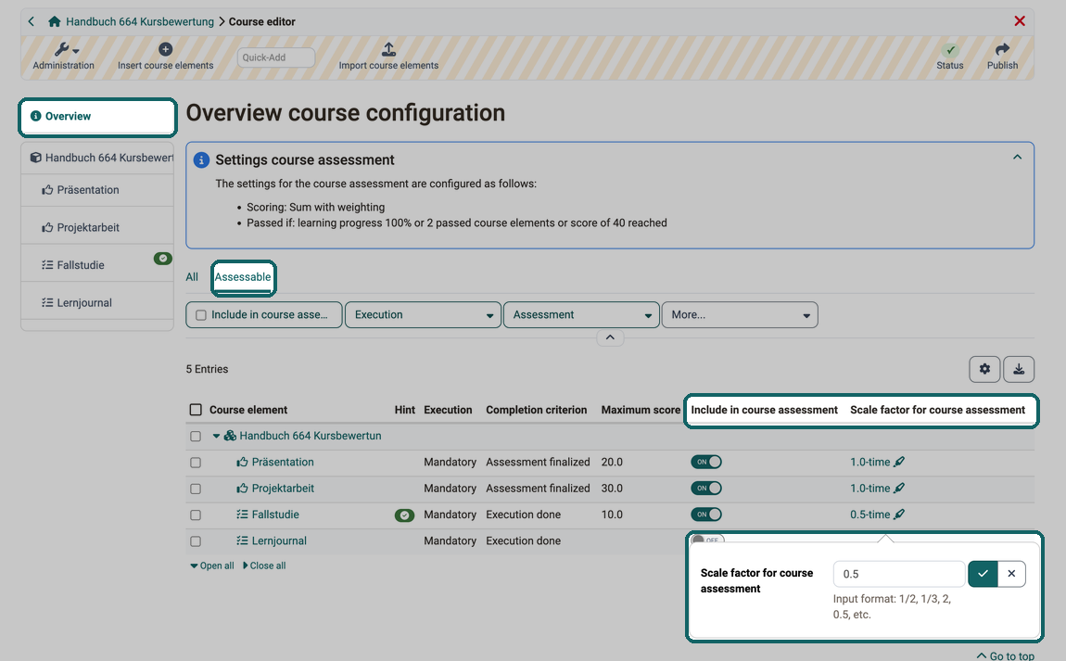The height and width of the screenshot is (661, 1066).
Task: Focus the Quick-Add input field
Action: click(276, 57)
